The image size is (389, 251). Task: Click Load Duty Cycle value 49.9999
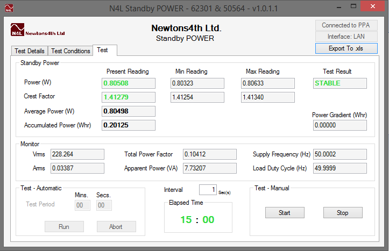point(340,168)
